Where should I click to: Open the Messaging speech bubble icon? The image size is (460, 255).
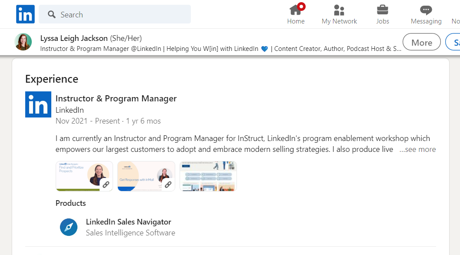coord(426,10)
